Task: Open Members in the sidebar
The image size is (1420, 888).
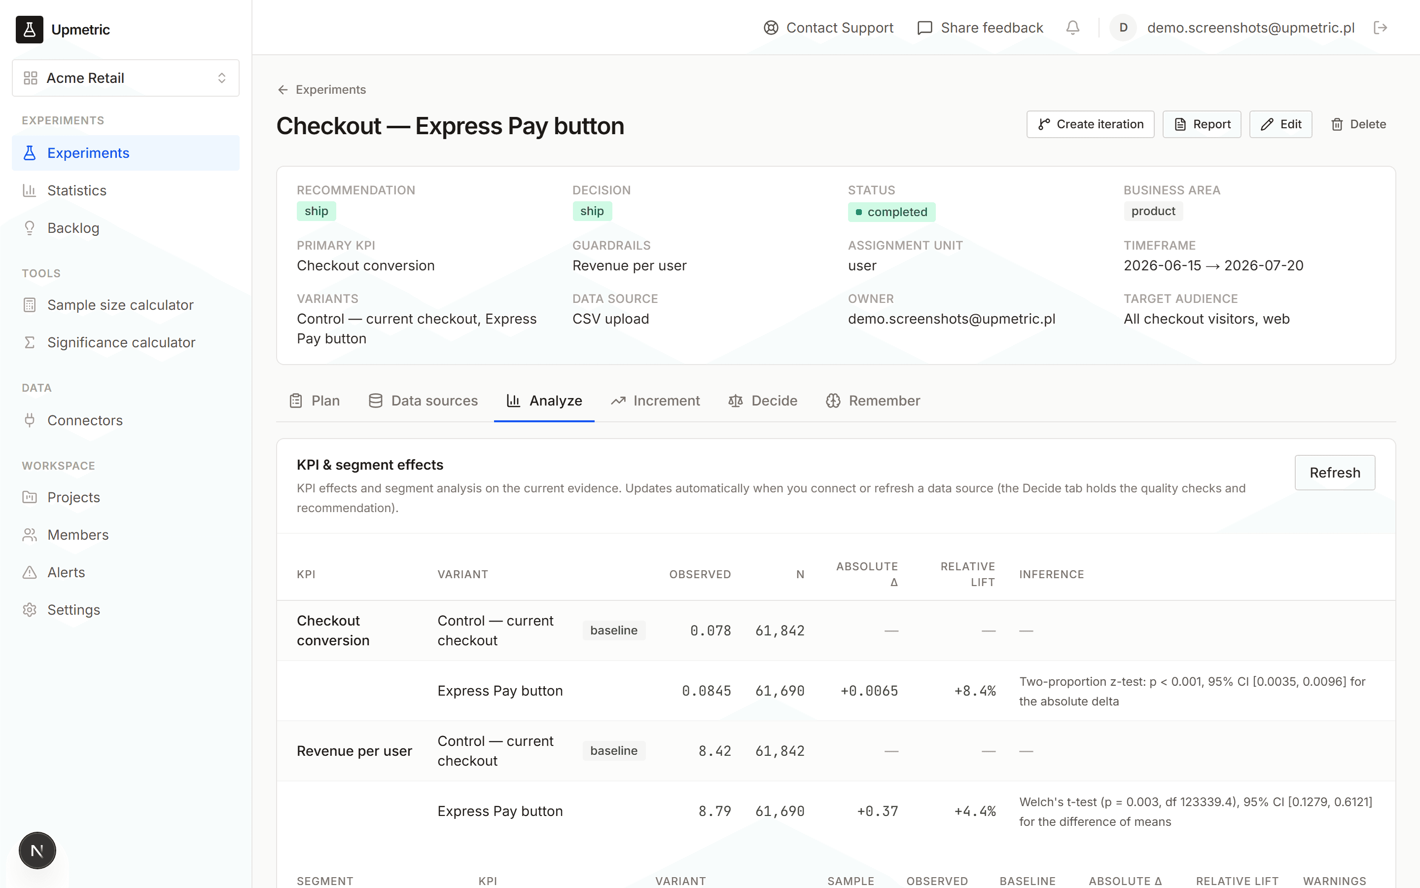Action: pos(126,534)
